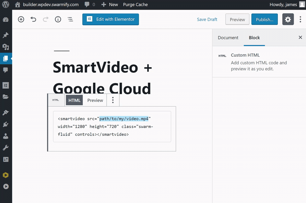306x203 pixels.
Task: Open the comments bubble in admin bar
Action: pos(87,4)
